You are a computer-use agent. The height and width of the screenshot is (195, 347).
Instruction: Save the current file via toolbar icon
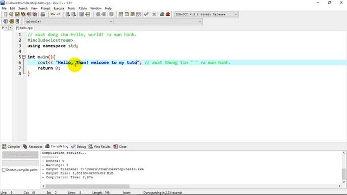[x=17, y=15]
